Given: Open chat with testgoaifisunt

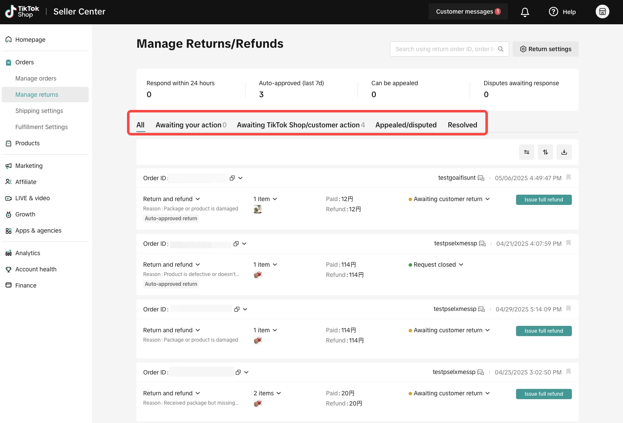Looking at the screenshot, I should pyautogui.click(x=481, y=178).
